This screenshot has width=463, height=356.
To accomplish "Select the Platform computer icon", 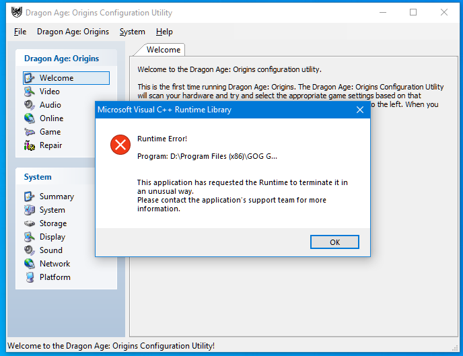I will (x=29, y=277).
